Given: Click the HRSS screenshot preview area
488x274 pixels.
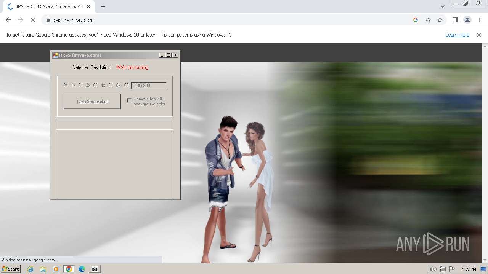Looking at the screenshot, I should [115, 166].
